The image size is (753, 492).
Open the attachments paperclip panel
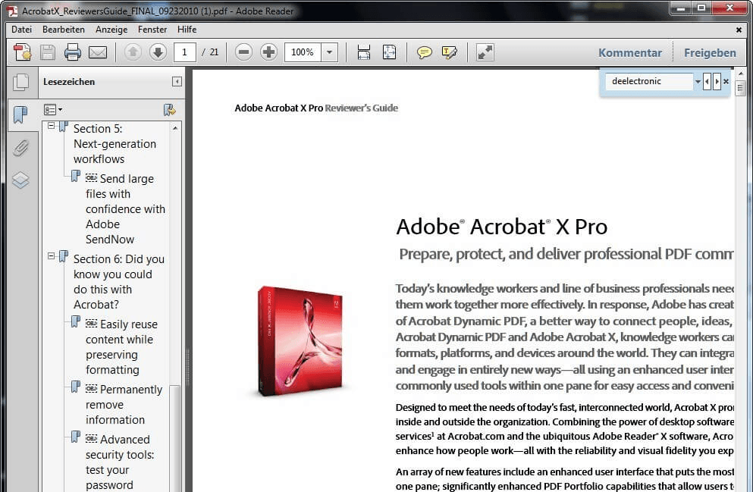click(20, 148)
